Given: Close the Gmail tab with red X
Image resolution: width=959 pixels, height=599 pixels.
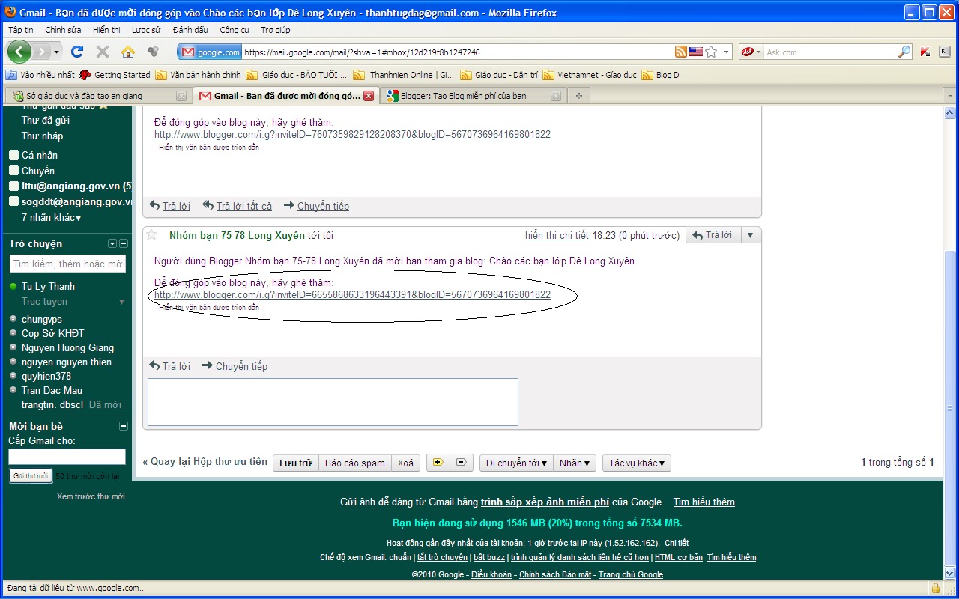Looking at the screenshot, I should (x=368, y=96).
